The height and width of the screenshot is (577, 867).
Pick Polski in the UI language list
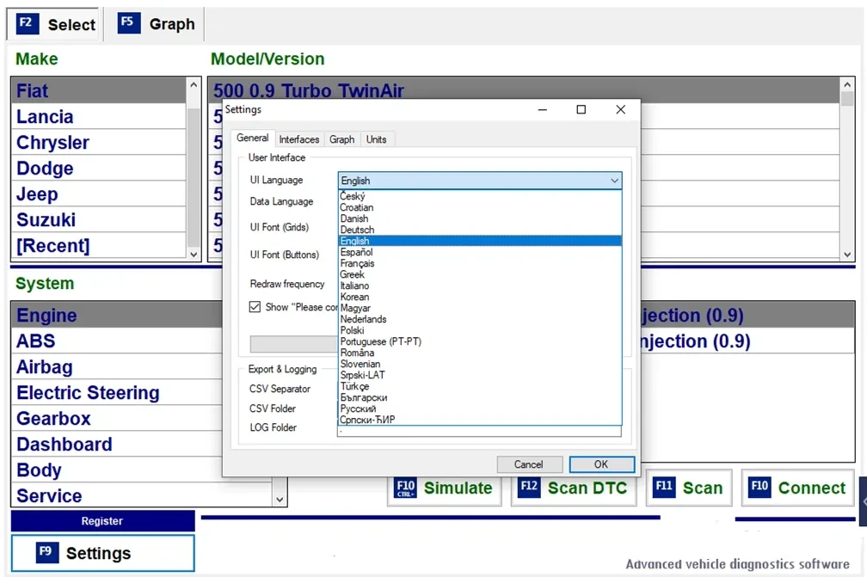[479, 330]
